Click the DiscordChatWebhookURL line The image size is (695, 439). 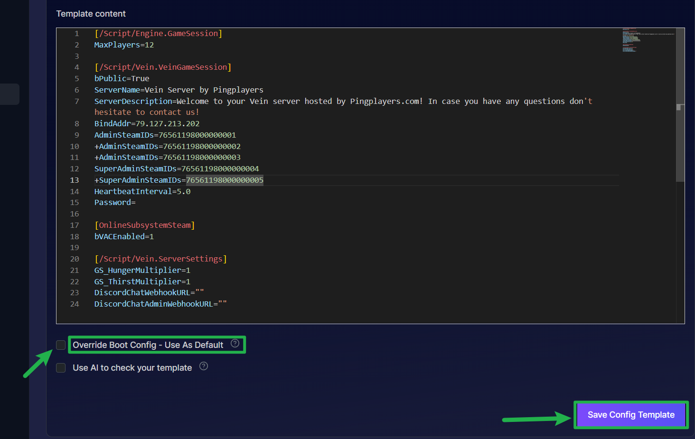click(149, 293)
